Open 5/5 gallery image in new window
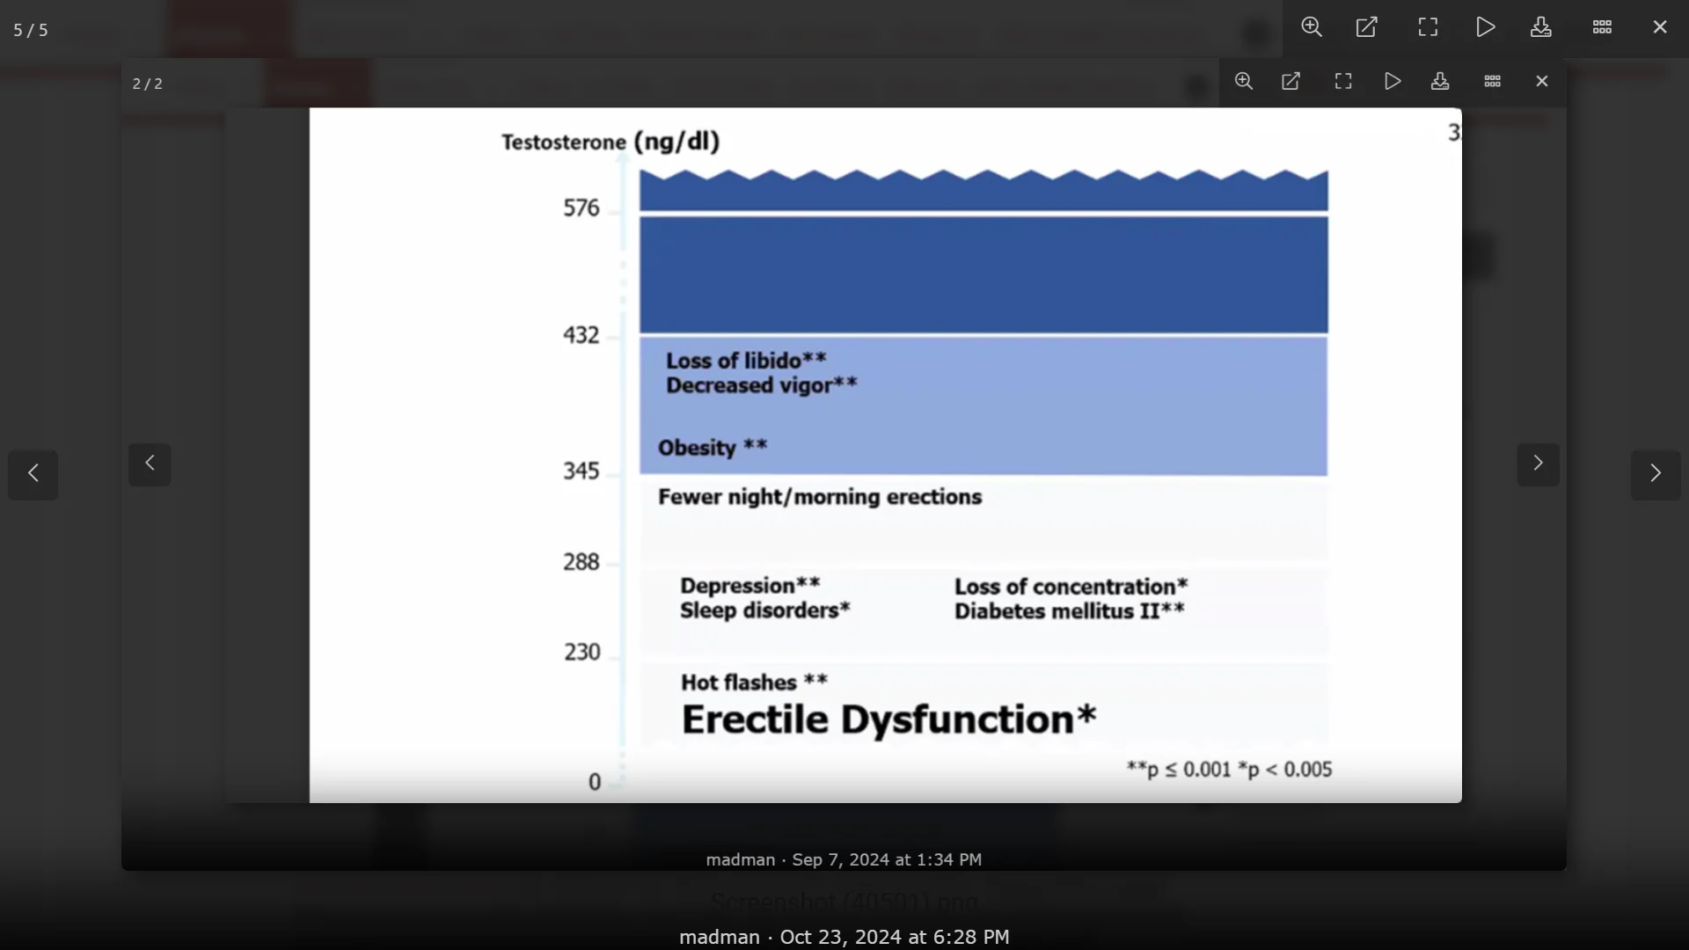The image size is (1689, 950). click(1367, 27)
